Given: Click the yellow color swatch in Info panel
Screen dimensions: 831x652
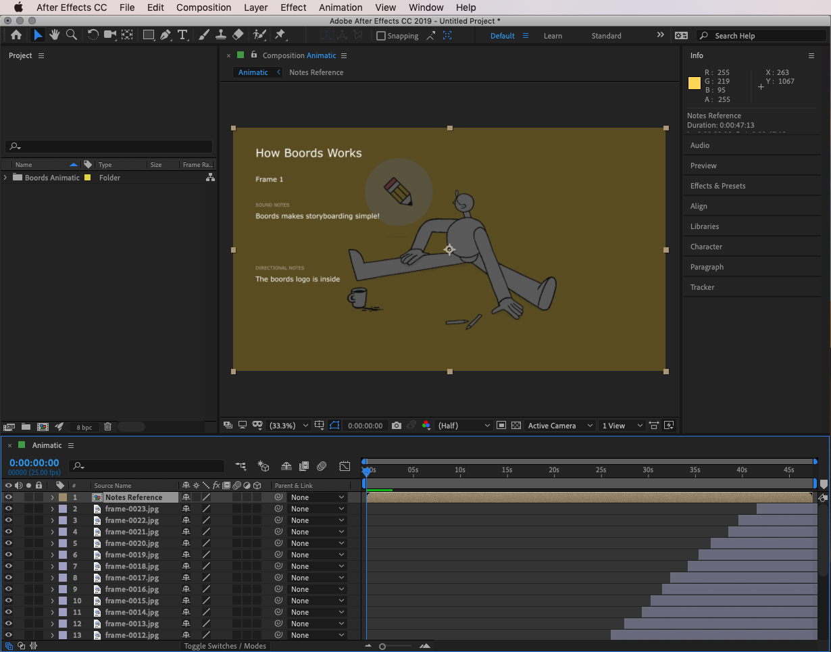Looking at the screenshot, I should pyautogui.click(x=694, y=83).
